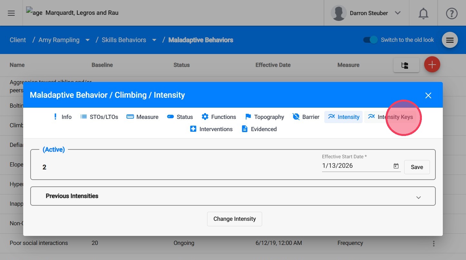Select the Barrier tab
The height and width of the screenshot is (260, 466).
(x=306, y=117)
